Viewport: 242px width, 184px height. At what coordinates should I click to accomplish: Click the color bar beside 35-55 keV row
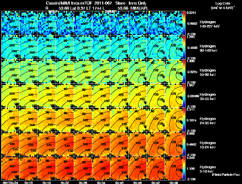coord(184,95)
